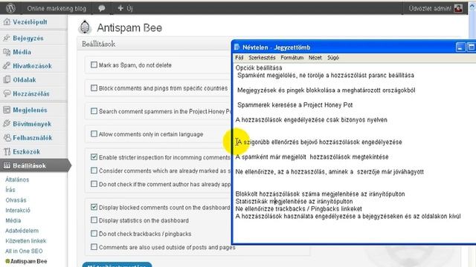Open the Formátum menu in Notepad

[x=292, y=58]
